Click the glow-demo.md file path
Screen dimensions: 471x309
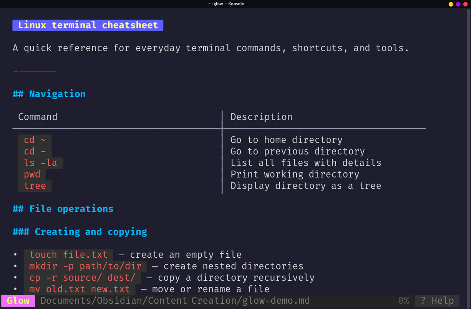(x=175, y=301)
